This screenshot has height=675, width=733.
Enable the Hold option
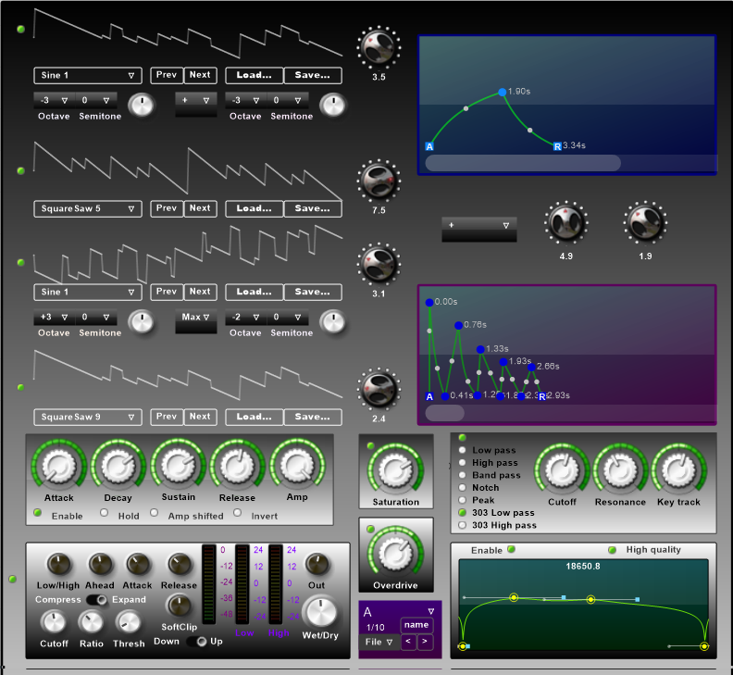pos(105,513)
